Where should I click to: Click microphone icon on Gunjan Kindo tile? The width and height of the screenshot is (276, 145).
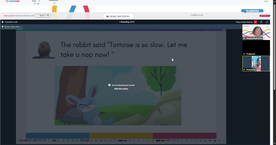244,38
